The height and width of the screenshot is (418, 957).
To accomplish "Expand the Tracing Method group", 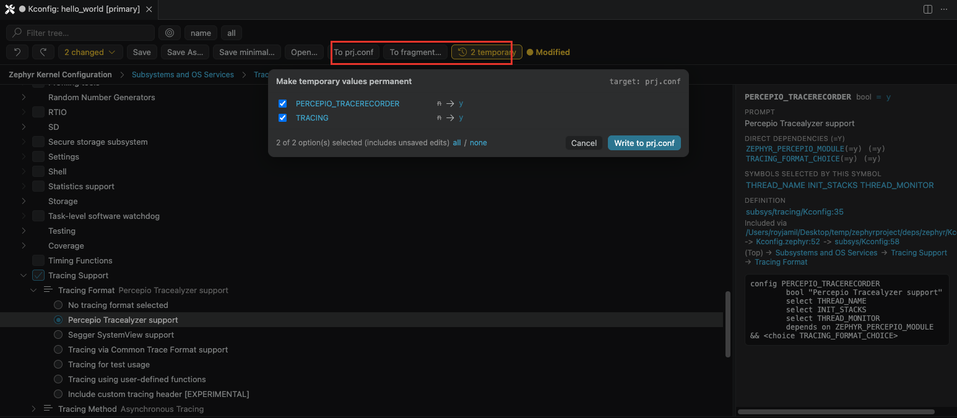I will tap(33, 409).
